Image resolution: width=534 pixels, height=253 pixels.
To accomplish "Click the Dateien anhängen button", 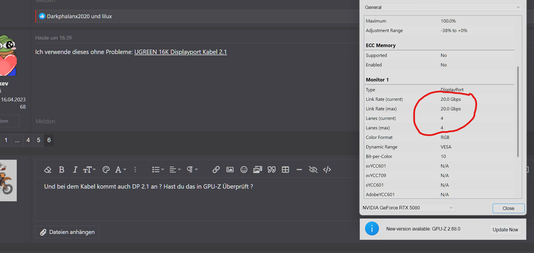I will click(x=67, y=232).
